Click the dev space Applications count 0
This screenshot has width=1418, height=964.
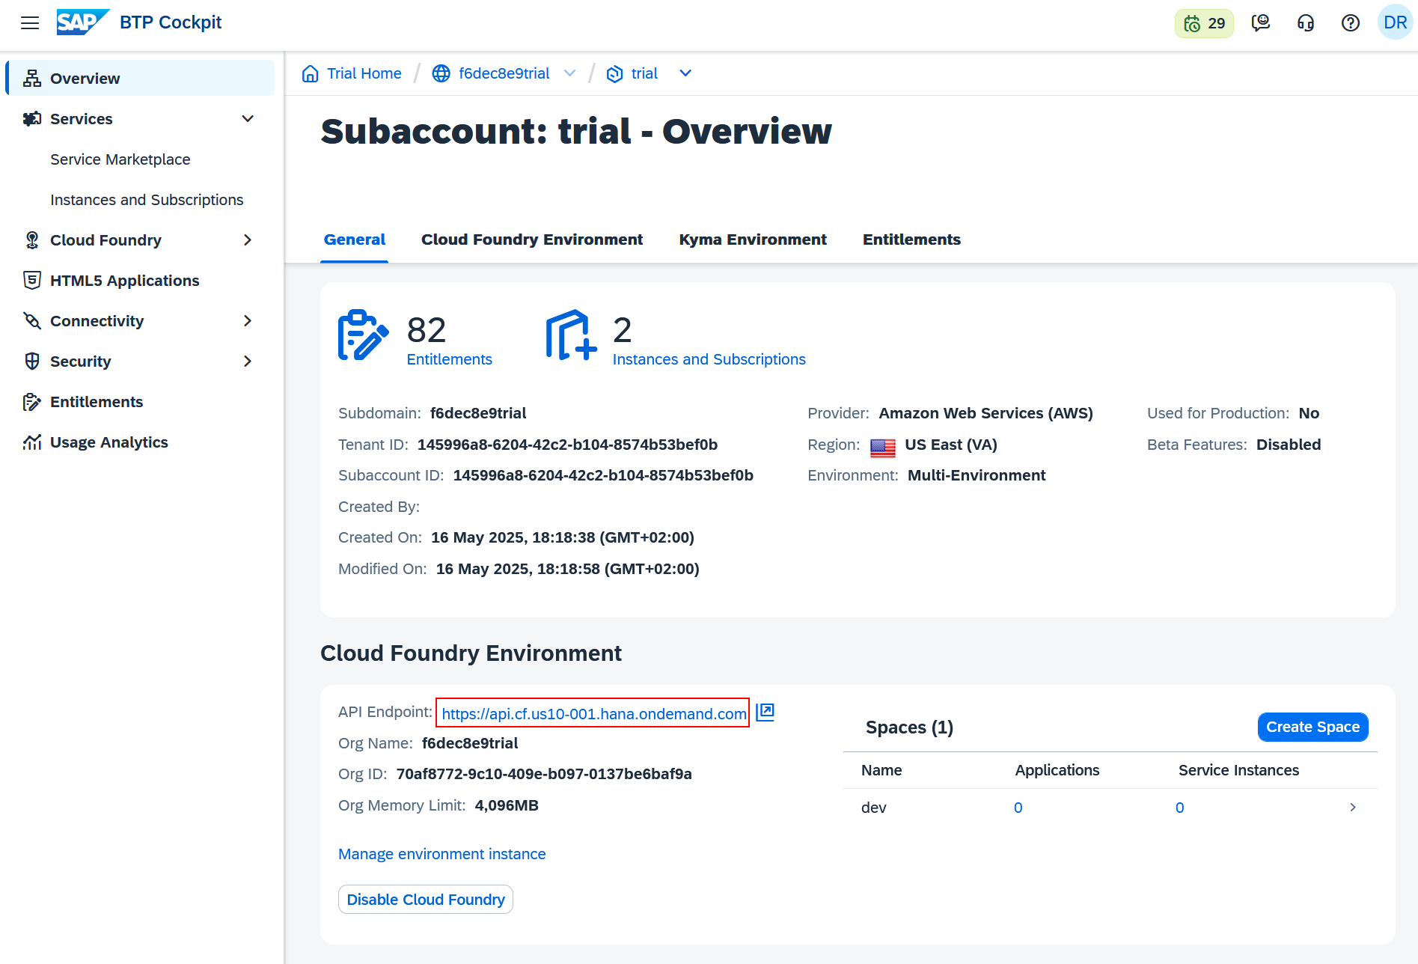click(1018, 808)
